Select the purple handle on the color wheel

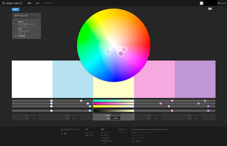121,54
